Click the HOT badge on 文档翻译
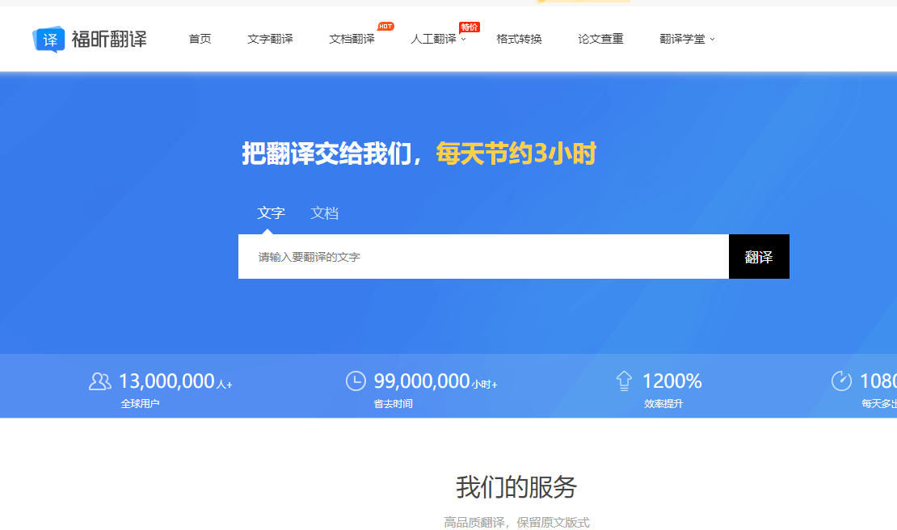Image resolution: width=897 pixels, height=530 pixels. click(385, 27)
